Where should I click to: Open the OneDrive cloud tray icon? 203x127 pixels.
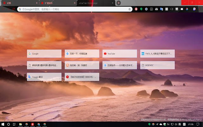tap(161, 124)
